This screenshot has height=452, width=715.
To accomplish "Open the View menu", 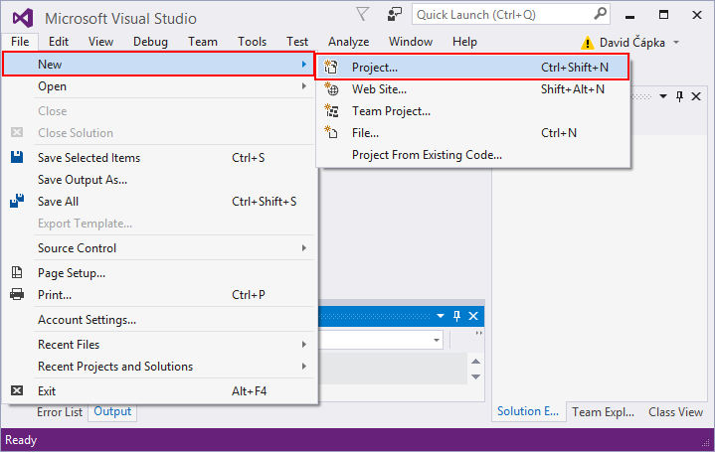I will pyautogui.click(x=100, y=42).
